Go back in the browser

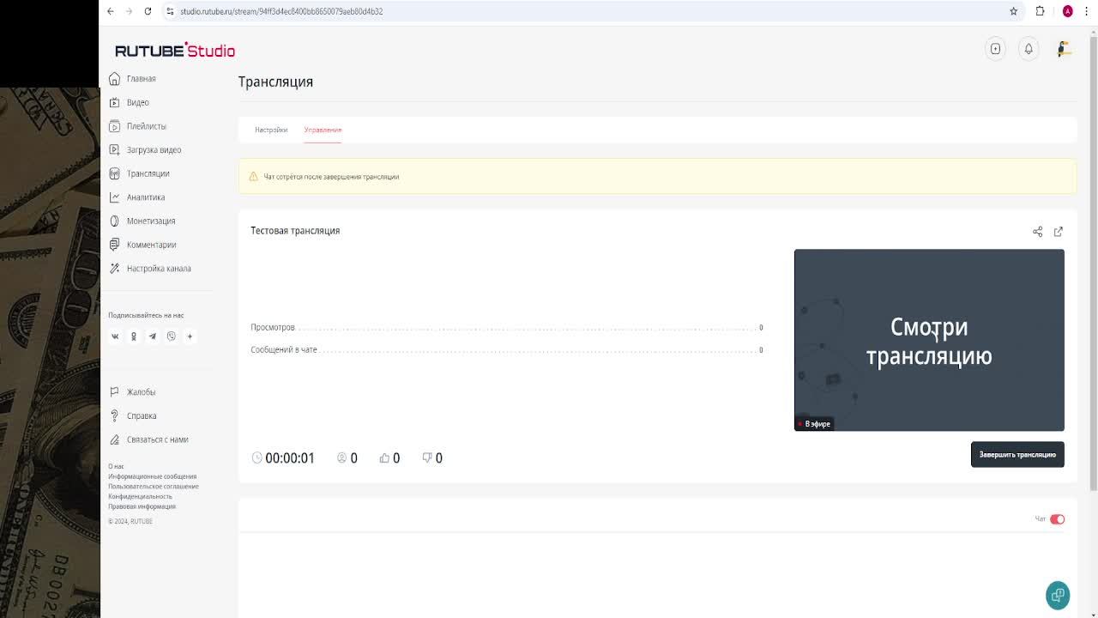[x=110, y=11]
